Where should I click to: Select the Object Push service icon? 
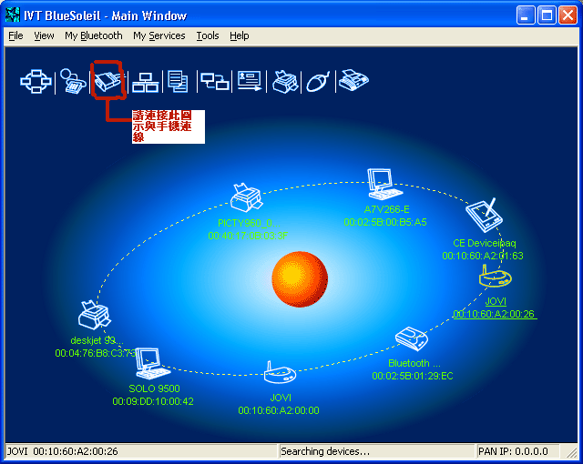(x=250, y=81)
